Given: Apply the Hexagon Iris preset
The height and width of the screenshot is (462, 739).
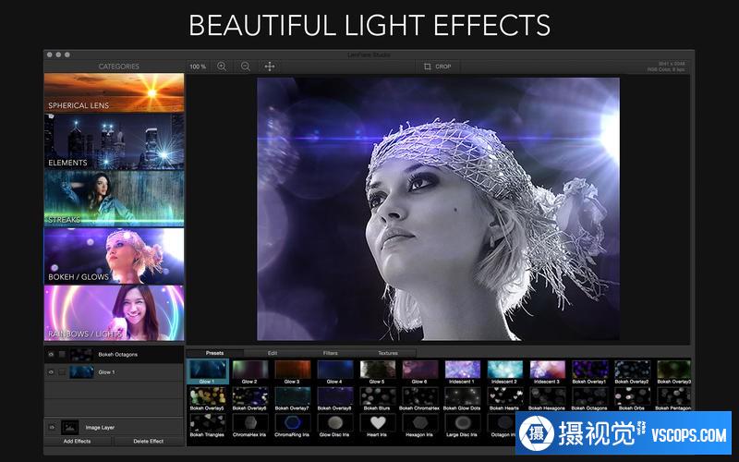Looking at the screenshot, I should 419,425.
